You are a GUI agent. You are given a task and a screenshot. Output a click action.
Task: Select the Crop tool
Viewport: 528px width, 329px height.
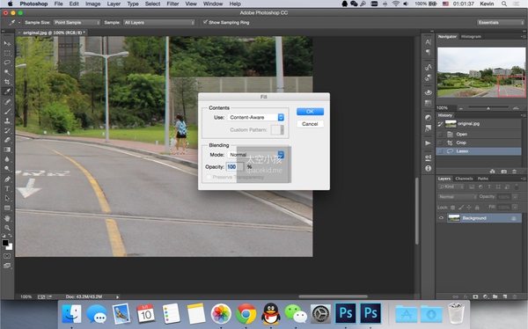7,82
